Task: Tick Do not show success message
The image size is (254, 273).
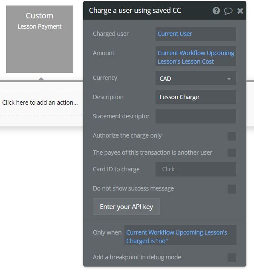Action: [x=232, y=189]
